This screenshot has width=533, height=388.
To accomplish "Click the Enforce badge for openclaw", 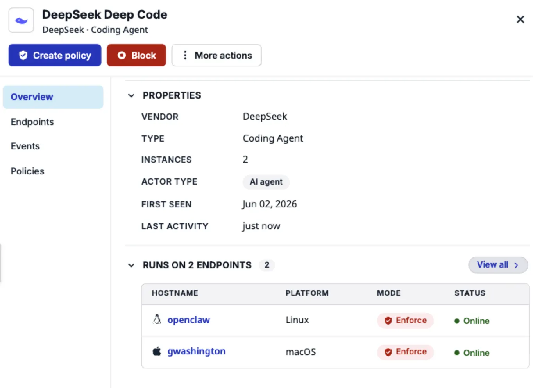I will point(405,320).
